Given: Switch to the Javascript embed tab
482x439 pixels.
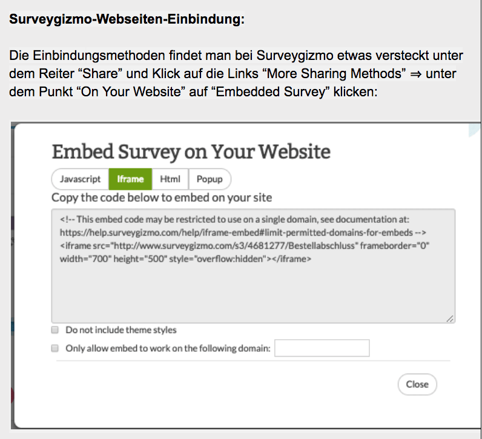Looking at the screenshot, I should pyautogui.click(x=80, y=179).
